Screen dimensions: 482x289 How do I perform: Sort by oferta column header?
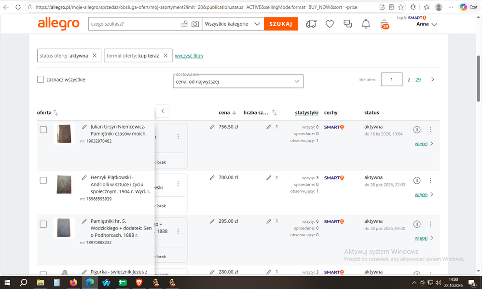(47, 113)
